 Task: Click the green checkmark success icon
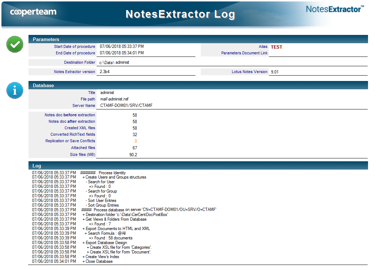click(14, 44)
